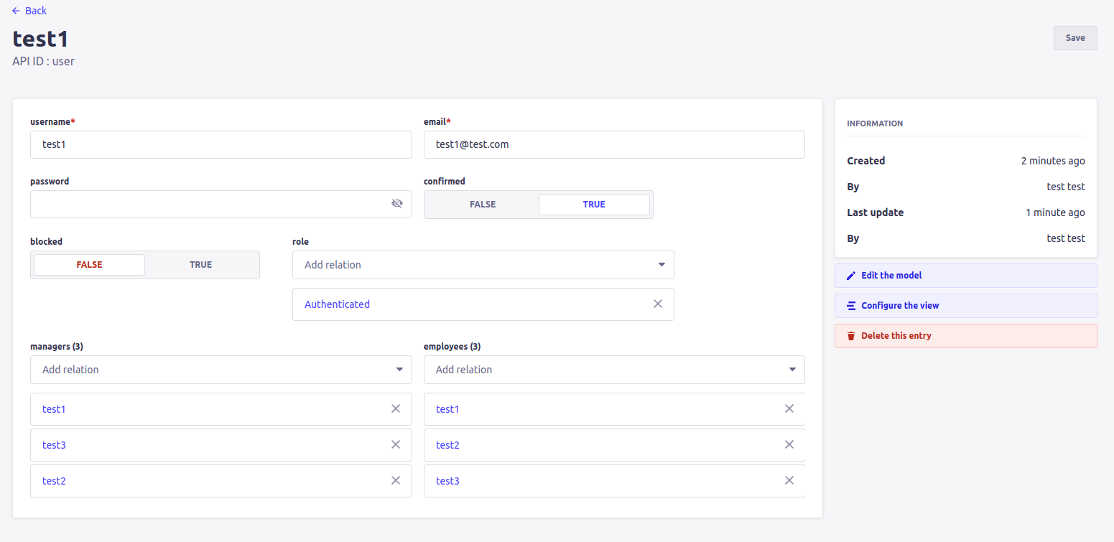
Task: Click the trash icon beside Delete this entry
Action: [850, 335]
